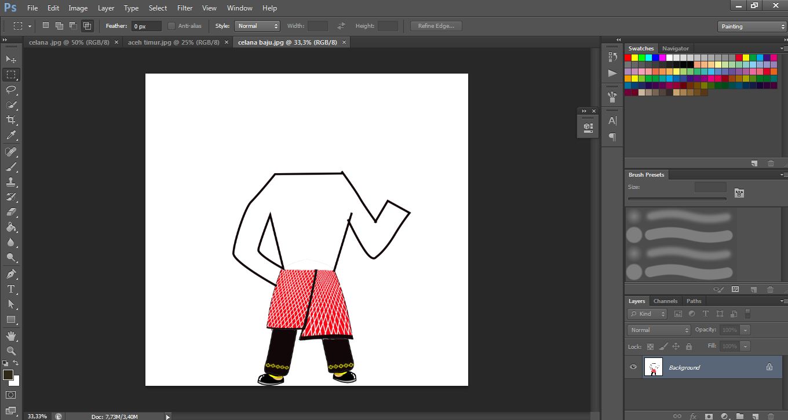Screen dimensions: 788x420
Task: Toggle the type layer filter
Action: point(706,314)
